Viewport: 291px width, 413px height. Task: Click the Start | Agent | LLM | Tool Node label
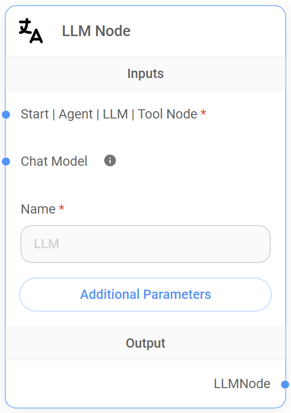109,114
